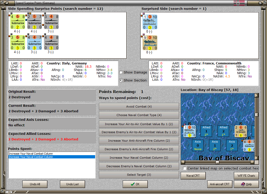Select the Show Damage radio button

pos(121,72)
